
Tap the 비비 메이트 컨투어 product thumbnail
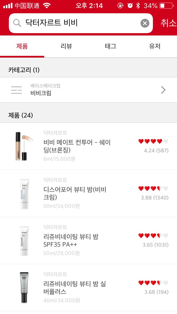click(x=23, y=146)
